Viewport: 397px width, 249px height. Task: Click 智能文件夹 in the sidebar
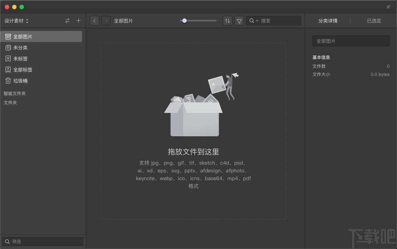[15, 94]
